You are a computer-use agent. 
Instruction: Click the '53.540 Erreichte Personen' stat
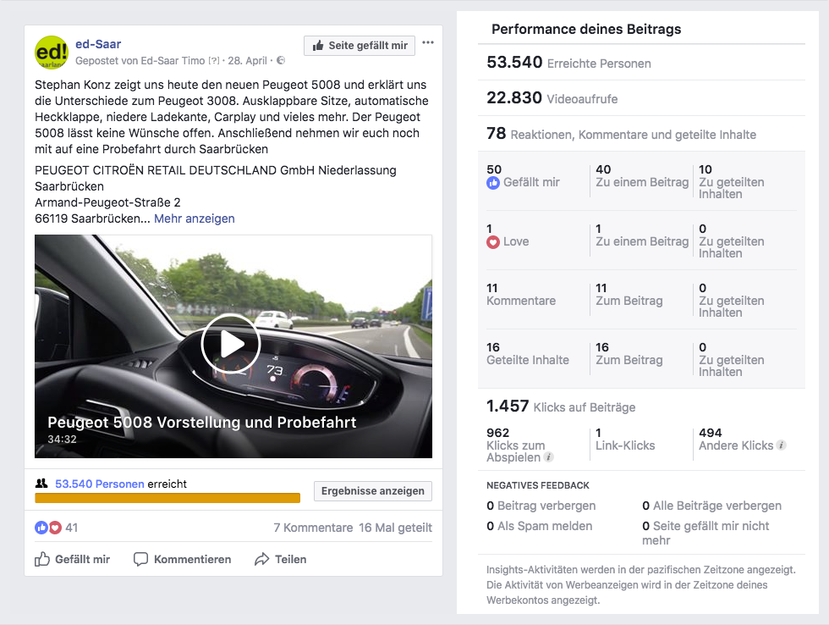pyautogui.click(x=568, y=63)
